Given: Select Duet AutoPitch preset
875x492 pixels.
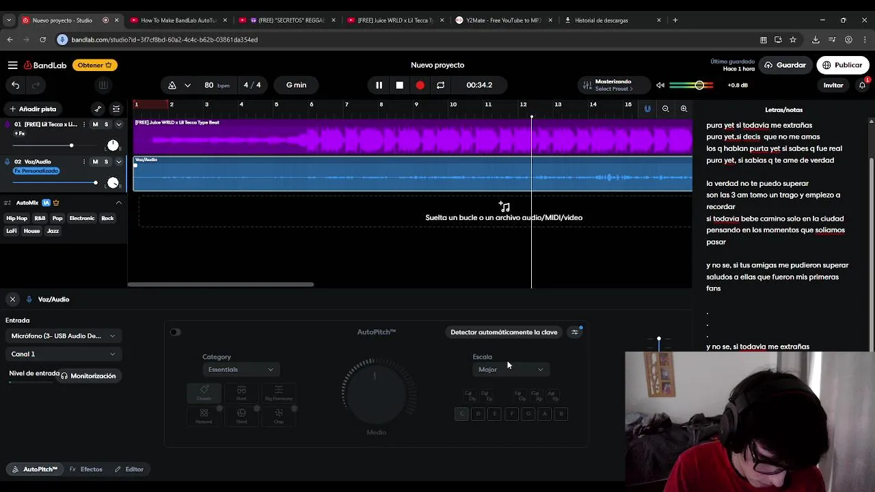Looking at the screenshot, I should [241, 393].
